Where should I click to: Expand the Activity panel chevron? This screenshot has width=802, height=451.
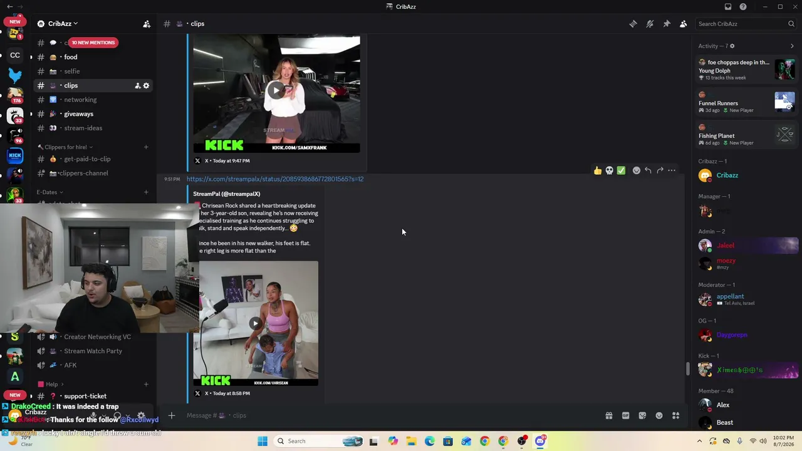tap(792, 46)
